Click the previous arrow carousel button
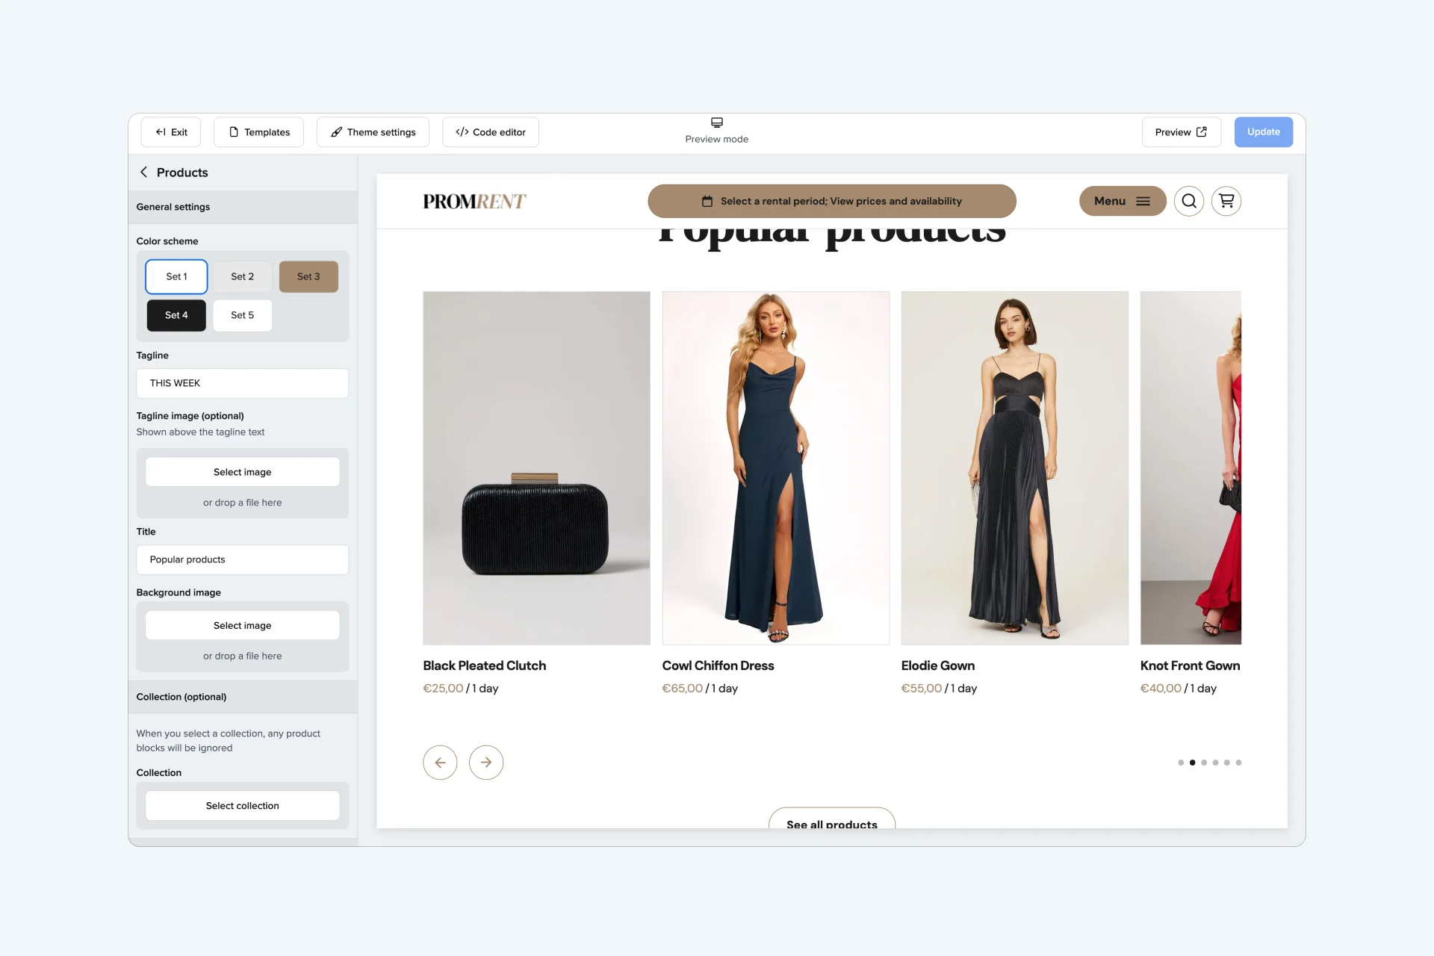Viewport: 1434px width, 956px height. pos(441,762)
